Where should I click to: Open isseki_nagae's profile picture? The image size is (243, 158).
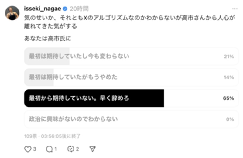tap(12, 13)
